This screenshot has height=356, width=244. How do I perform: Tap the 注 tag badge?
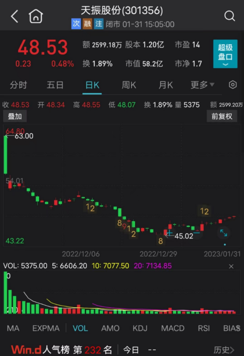click(x=98, y=24)
